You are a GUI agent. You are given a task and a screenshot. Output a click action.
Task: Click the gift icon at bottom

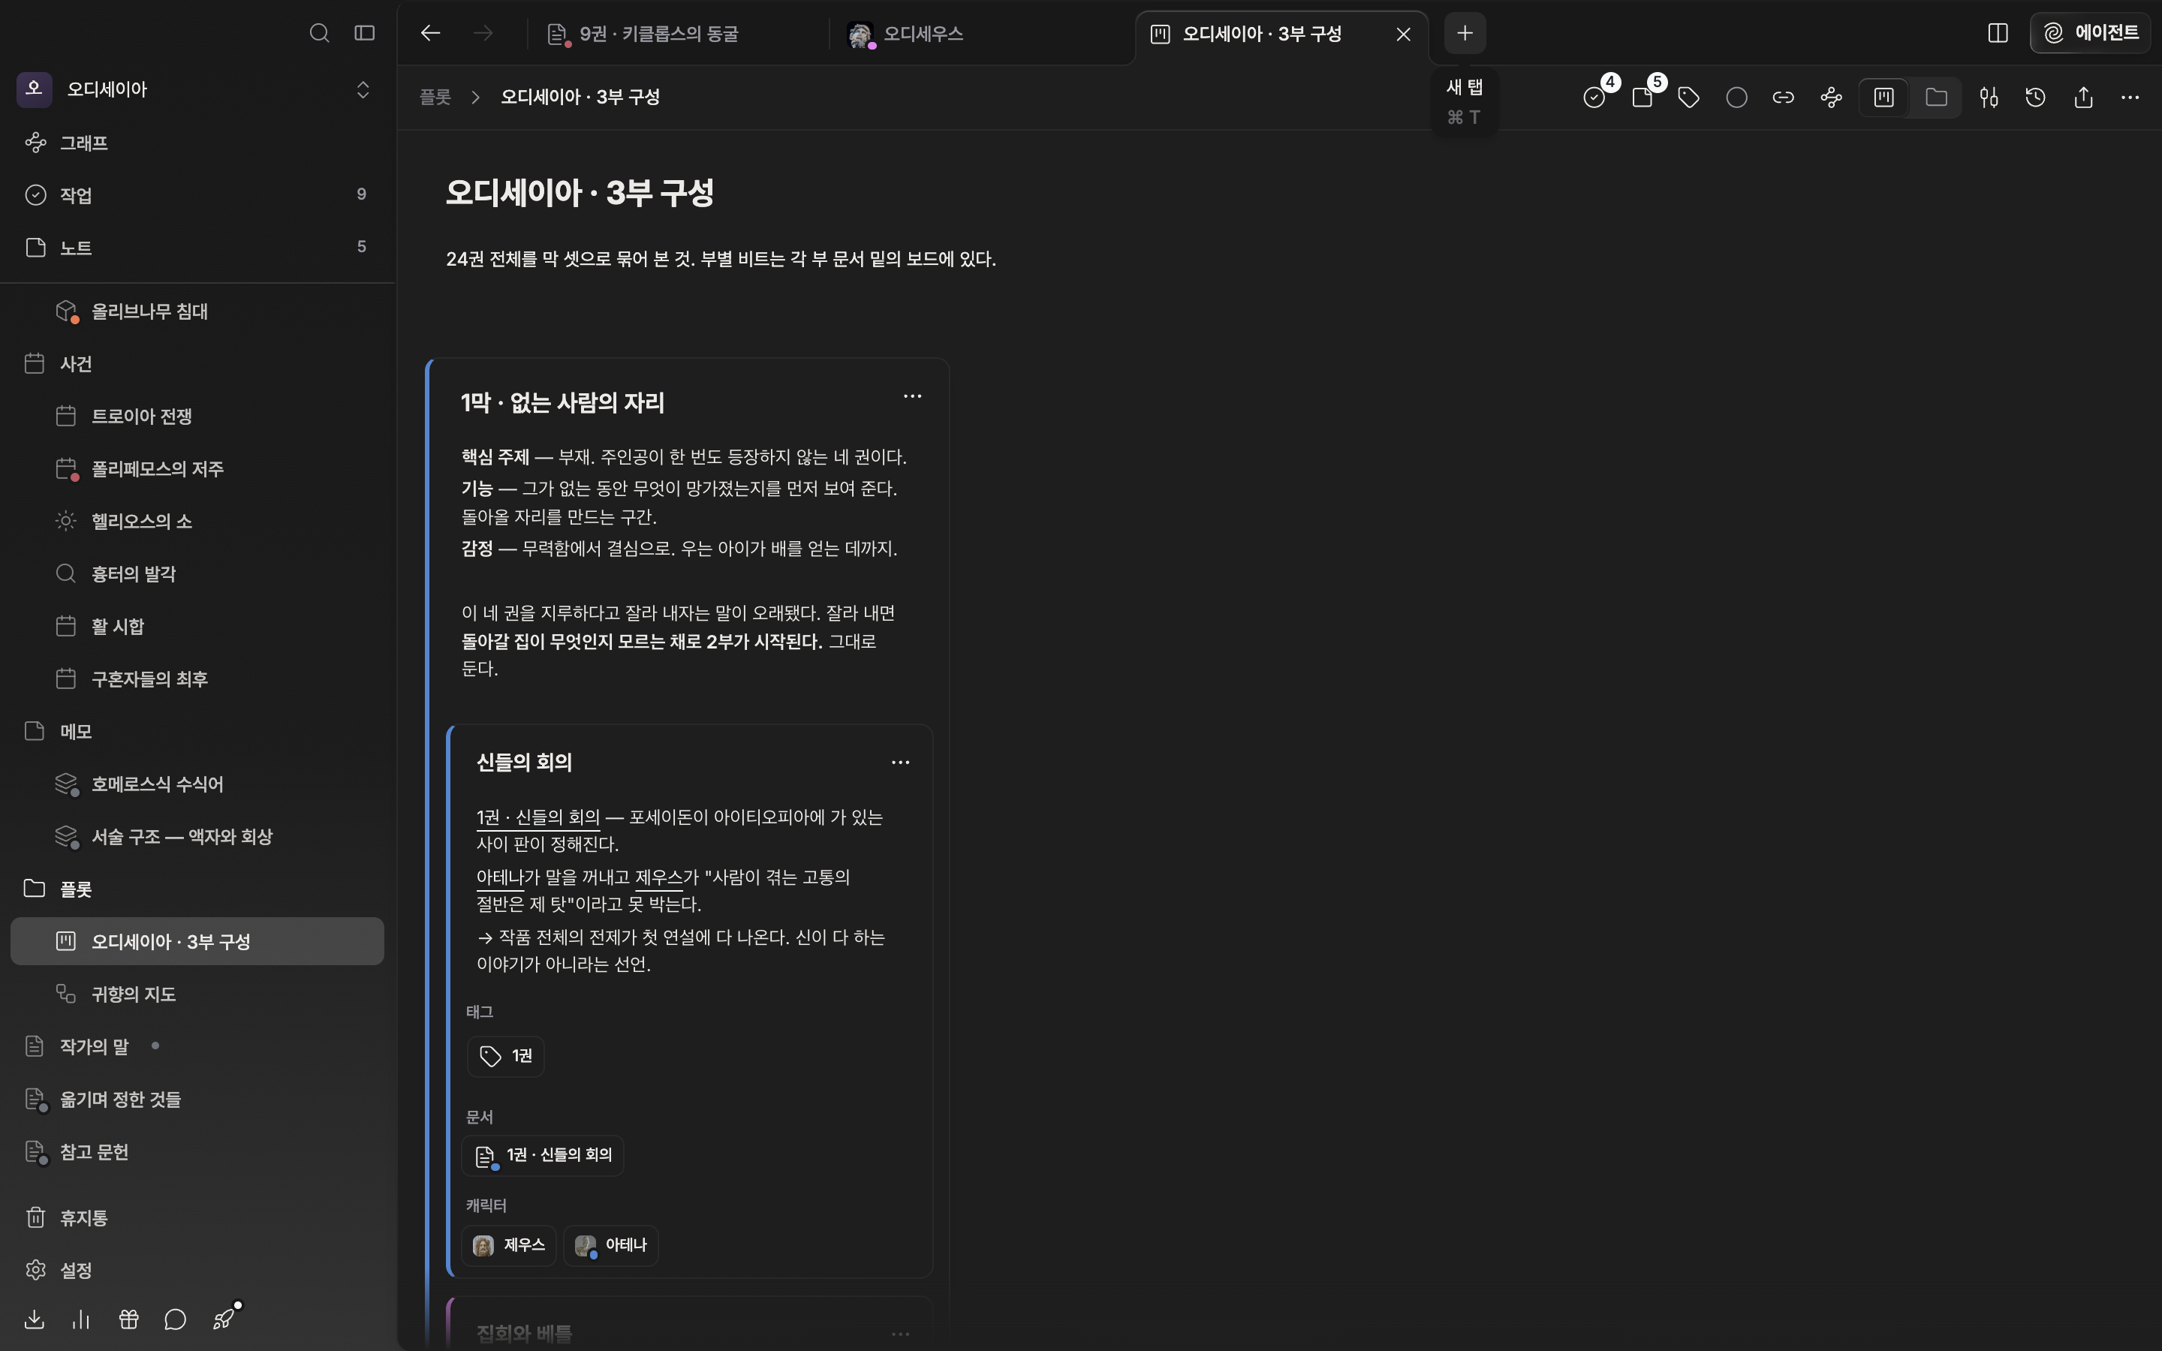[x=128, y=1319]
